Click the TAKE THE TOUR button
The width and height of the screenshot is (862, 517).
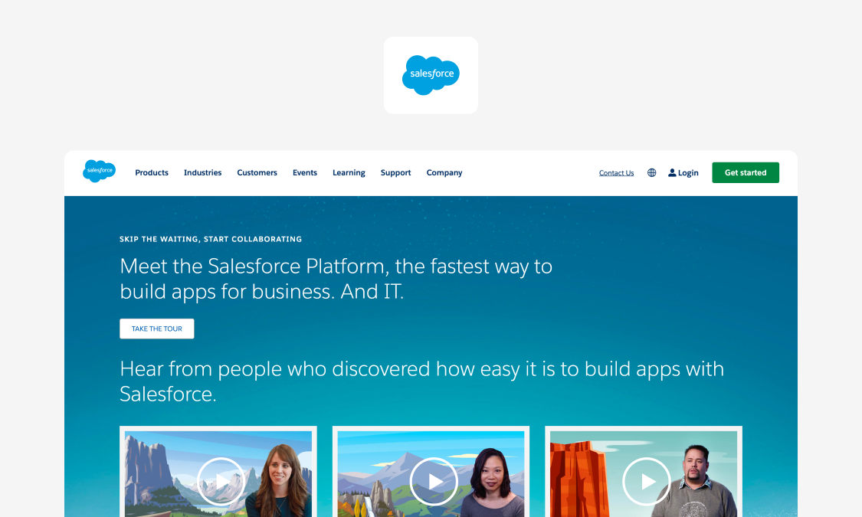tap(156, 329)
